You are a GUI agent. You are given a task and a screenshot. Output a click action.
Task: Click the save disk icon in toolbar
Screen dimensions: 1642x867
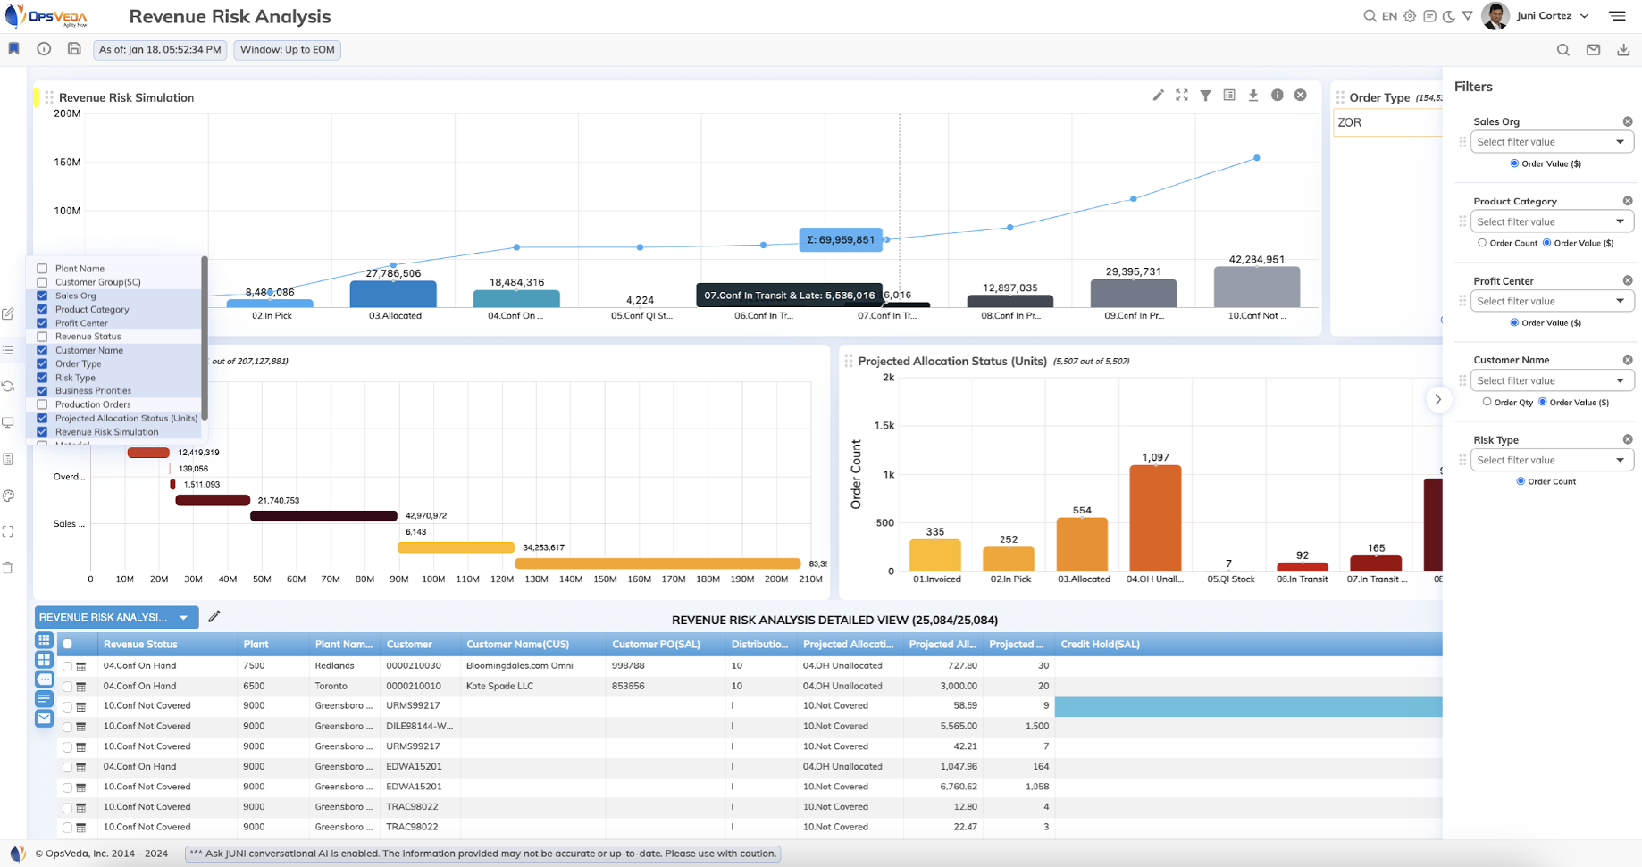coord(74,49)
